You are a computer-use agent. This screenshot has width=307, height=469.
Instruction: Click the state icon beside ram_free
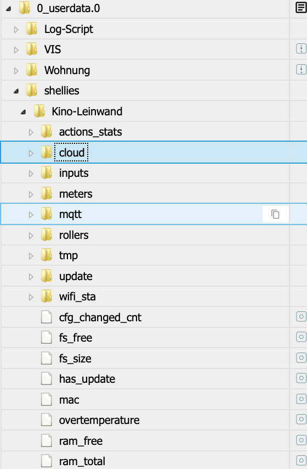point(301,440)
